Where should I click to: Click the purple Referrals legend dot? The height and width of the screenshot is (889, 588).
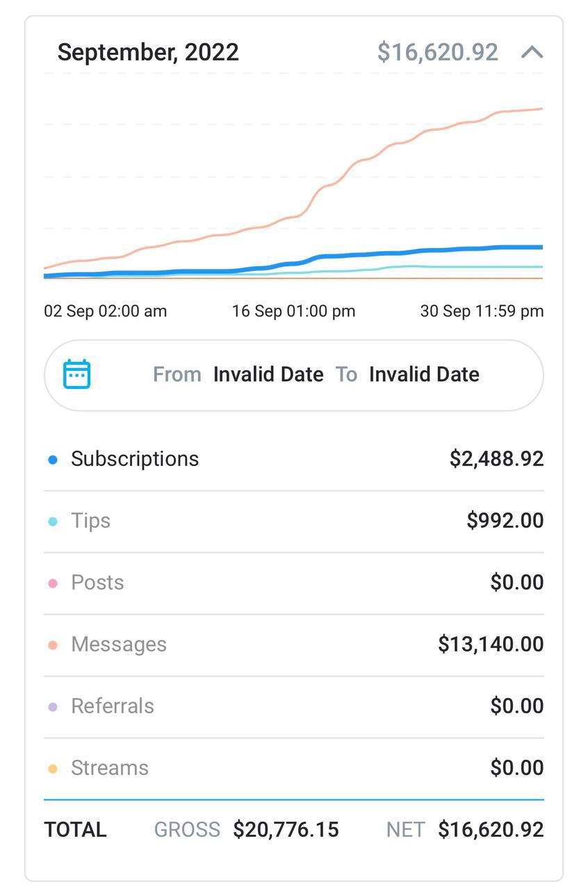pyautogui.click(x=53, y=707)
